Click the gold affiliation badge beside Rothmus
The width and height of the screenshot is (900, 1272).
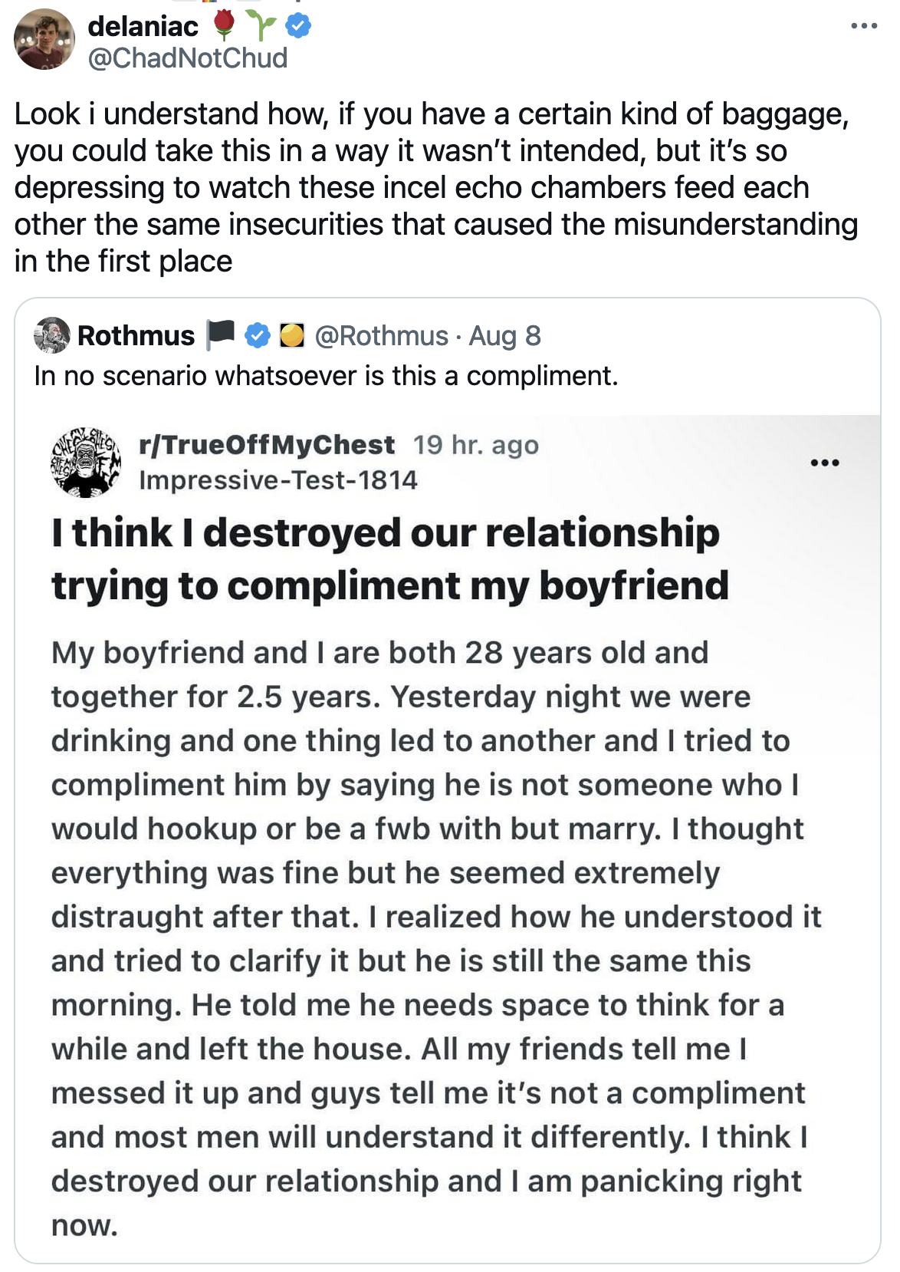tap(291, 335)
